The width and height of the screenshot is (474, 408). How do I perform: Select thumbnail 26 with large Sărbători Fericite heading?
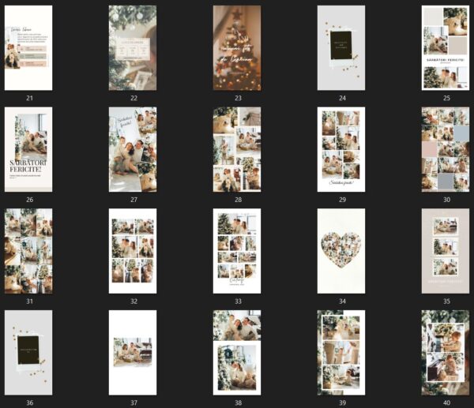pos(28,149)
